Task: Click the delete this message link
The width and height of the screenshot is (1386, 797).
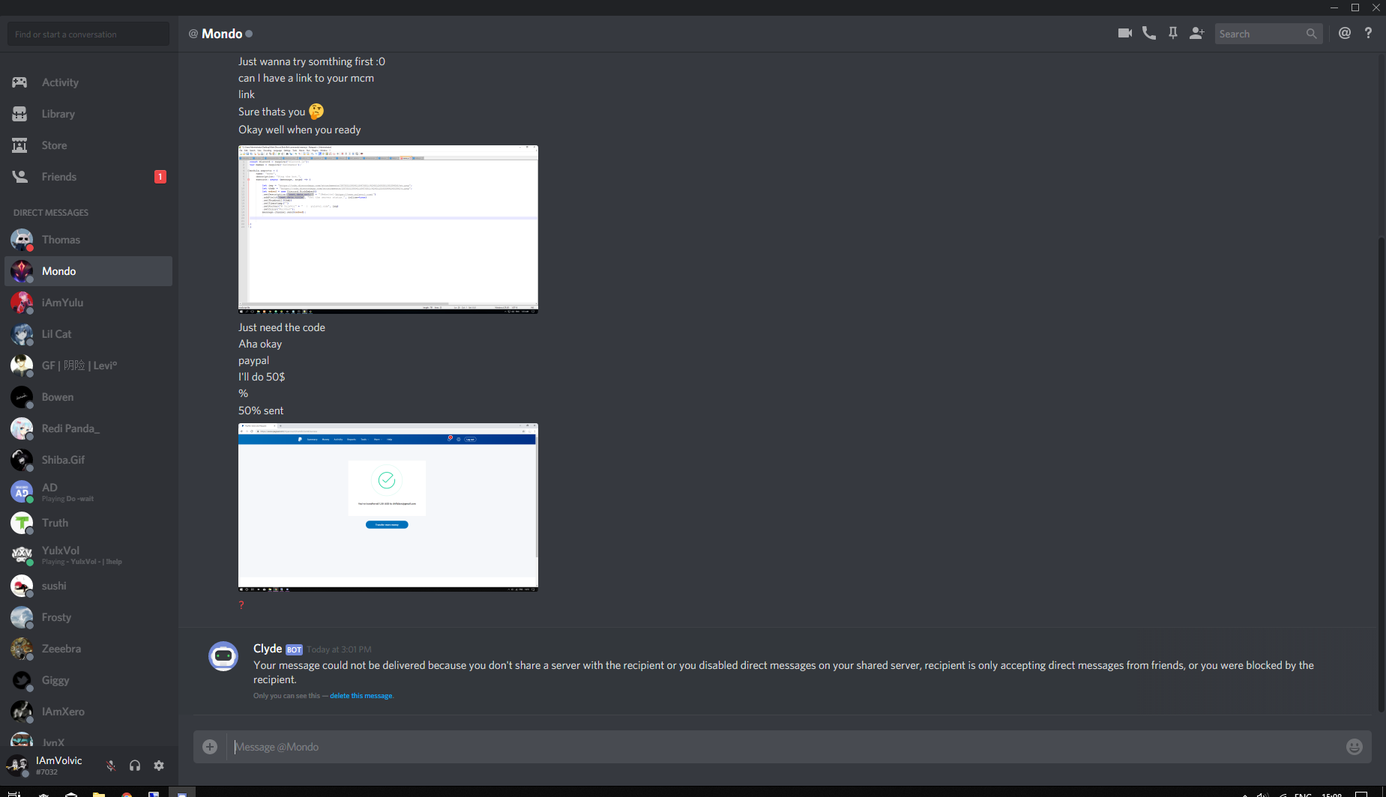Action: pos(361,696)
